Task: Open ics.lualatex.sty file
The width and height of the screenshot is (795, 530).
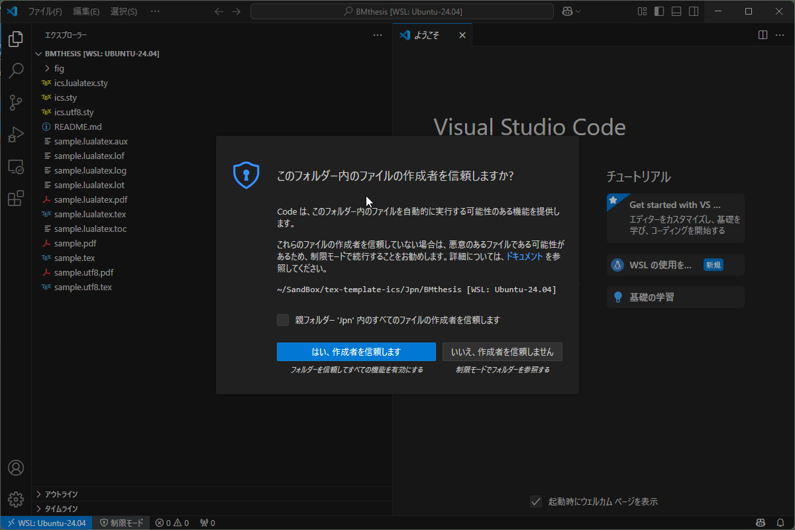Action: [x=212, y=83]
